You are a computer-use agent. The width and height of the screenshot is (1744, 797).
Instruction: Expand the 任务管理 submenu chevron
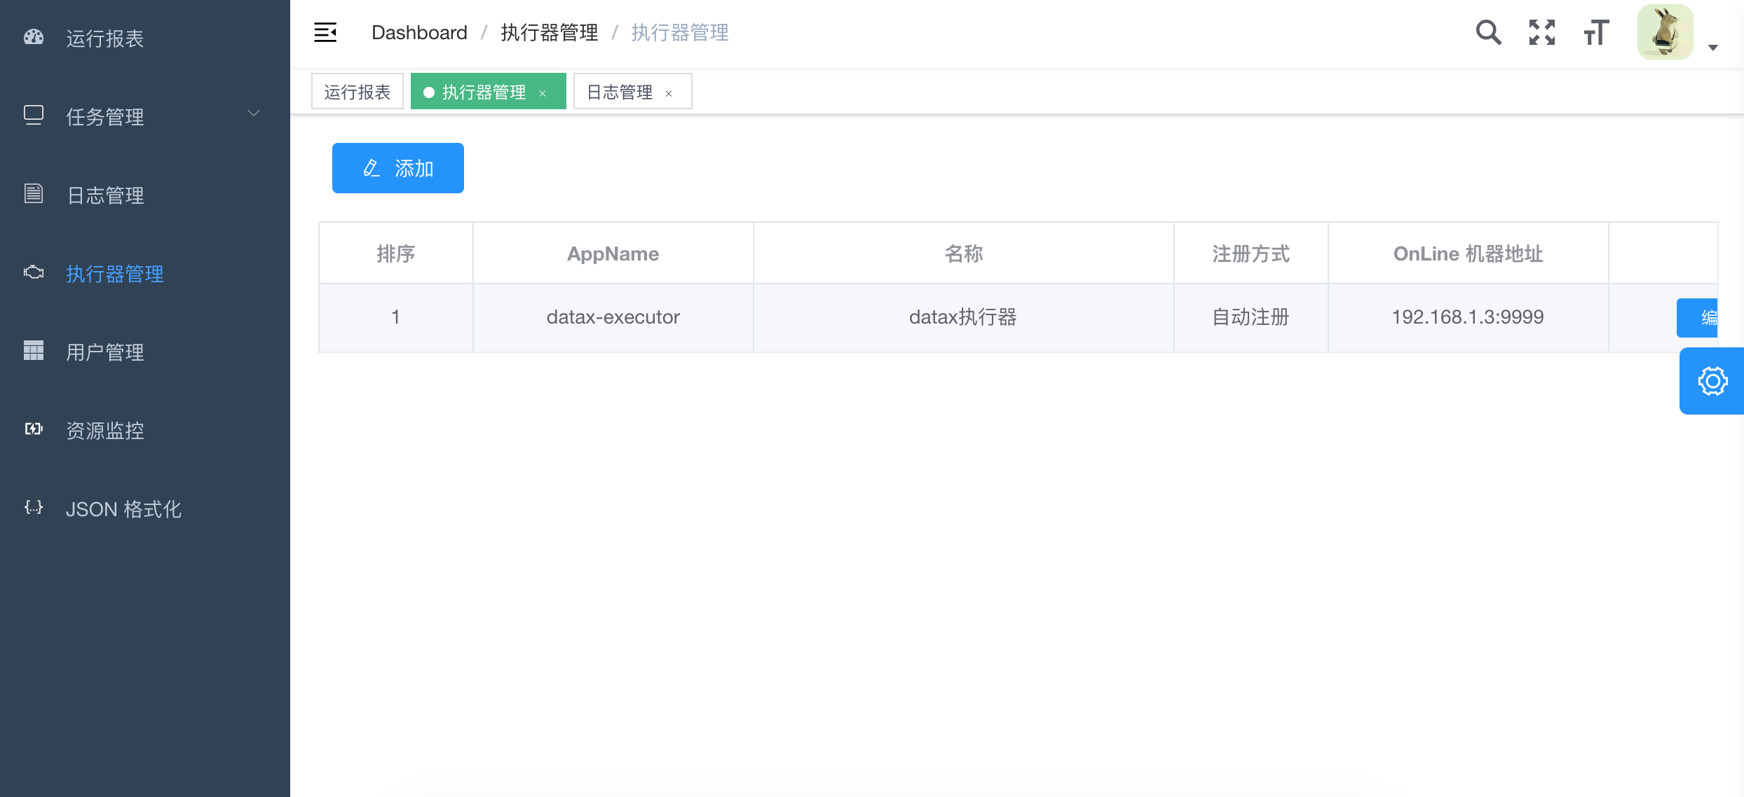pos(254,113)
